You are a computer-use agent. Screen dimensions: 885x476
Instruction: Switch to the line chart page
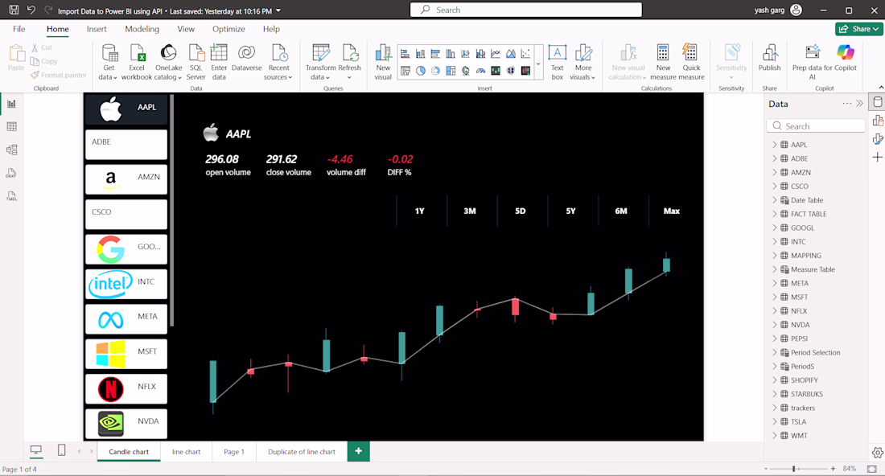[187, 451]
